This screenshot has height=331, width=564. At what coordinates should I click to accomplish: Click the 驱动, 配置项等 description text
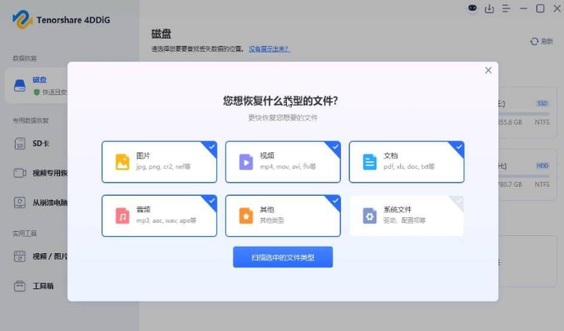404,220
